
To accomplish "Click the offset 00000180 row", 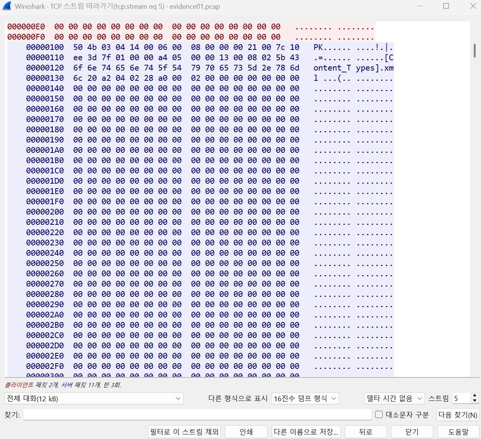I will coord(210,130).
